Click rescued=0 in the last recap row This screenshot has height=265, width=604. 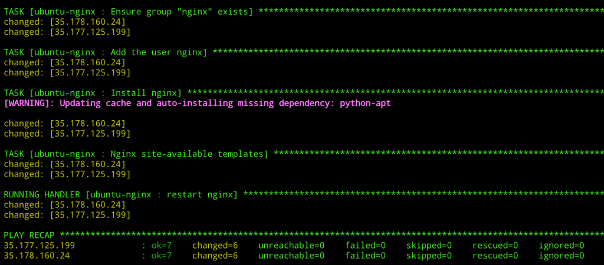(495, 256)
